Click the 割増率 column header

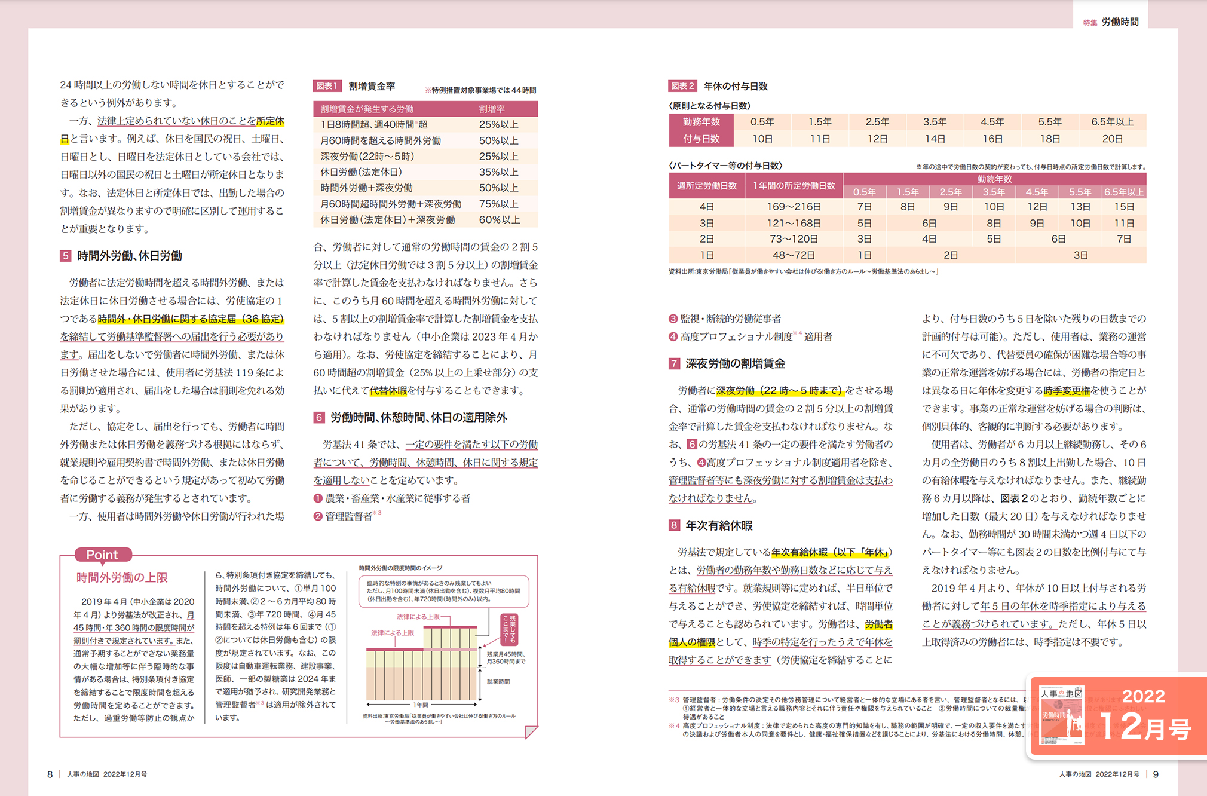click(x=492, y=109)
